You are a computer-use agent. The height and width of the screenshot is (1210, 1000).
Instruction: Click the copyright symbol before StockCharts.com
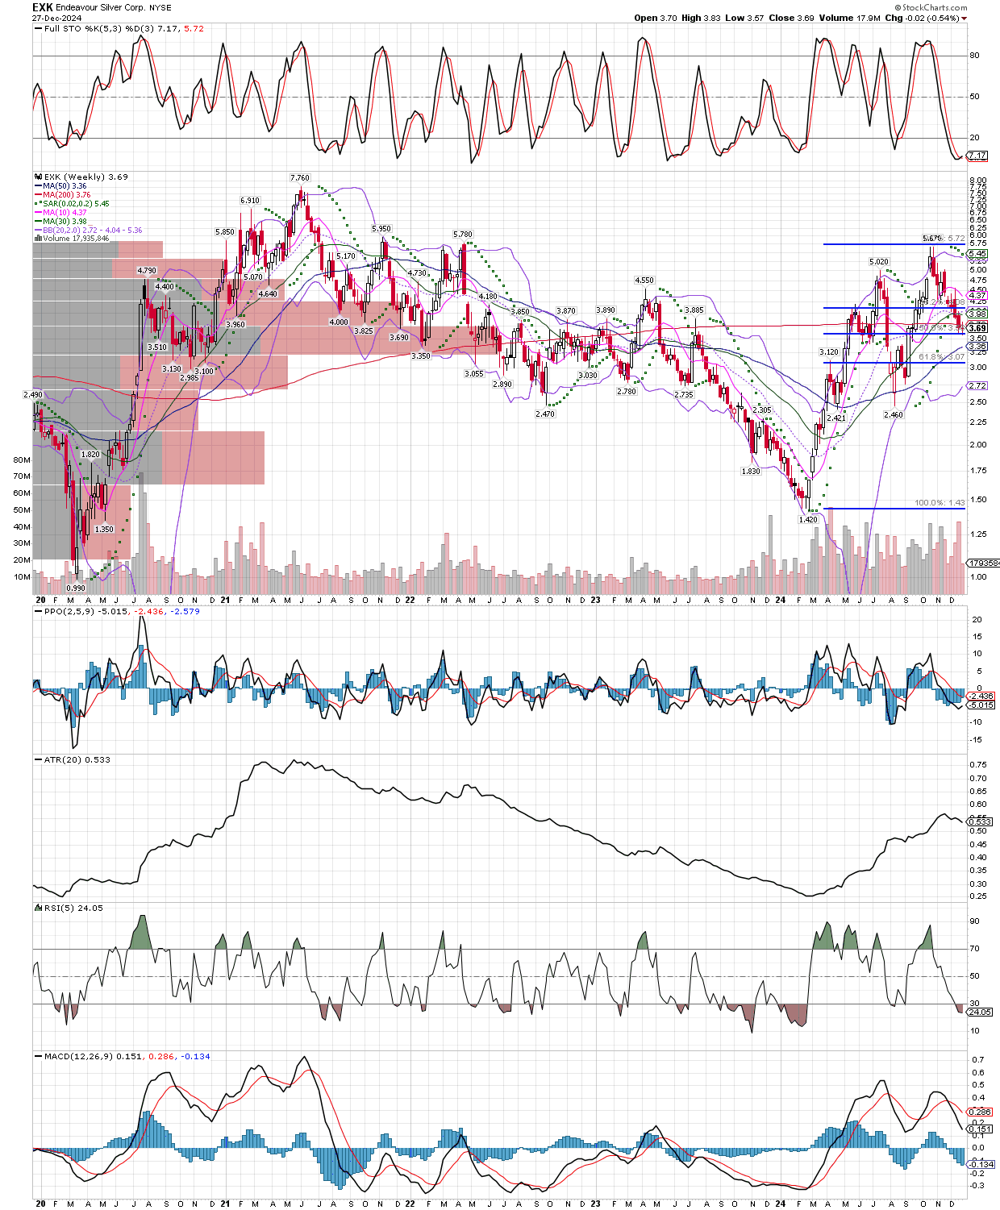point(898,7)
